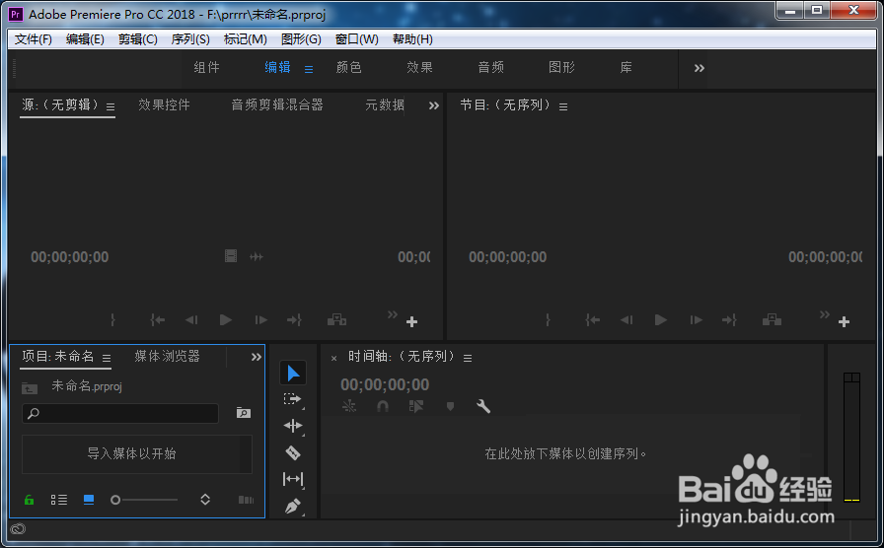This screenshot has height=548, width=884.
Task: Click project folder up icon
Action: 30,387
